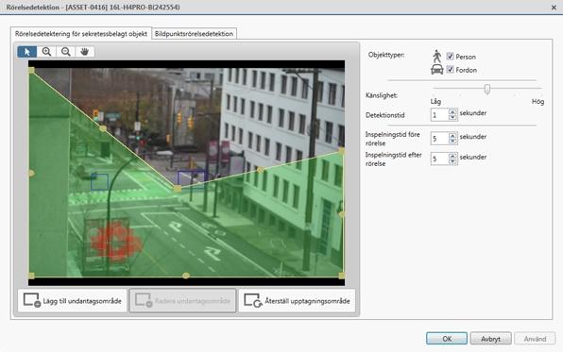Decrease Inspelningstid efter rörelse with down arrow
The width and height of the screenshot is (563, 352).
coord(452,161)
